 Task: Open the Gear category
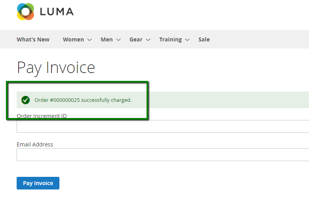(x=136, y=39)
